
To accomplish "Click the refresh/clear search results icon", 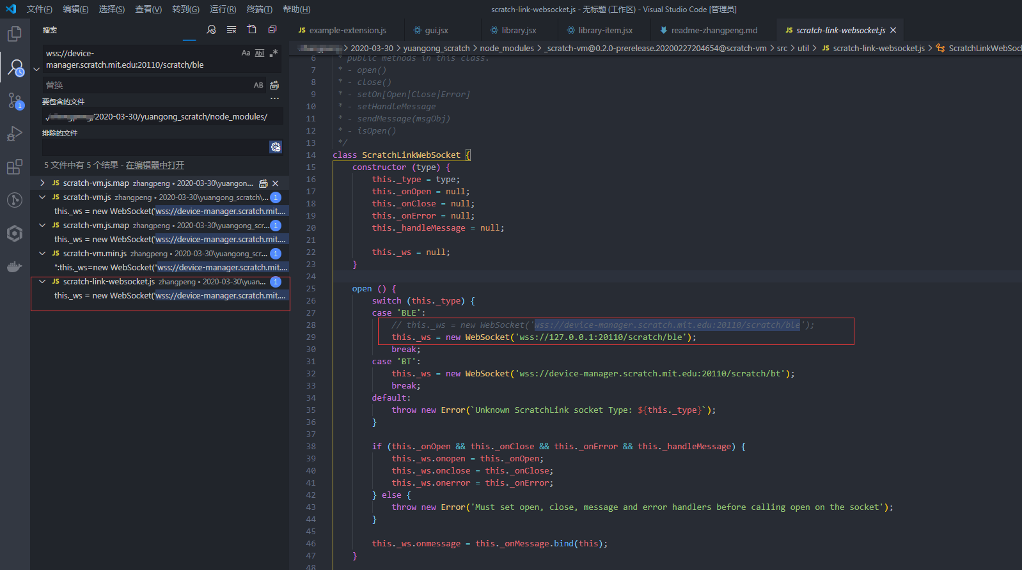I will (x=211, y=30).
